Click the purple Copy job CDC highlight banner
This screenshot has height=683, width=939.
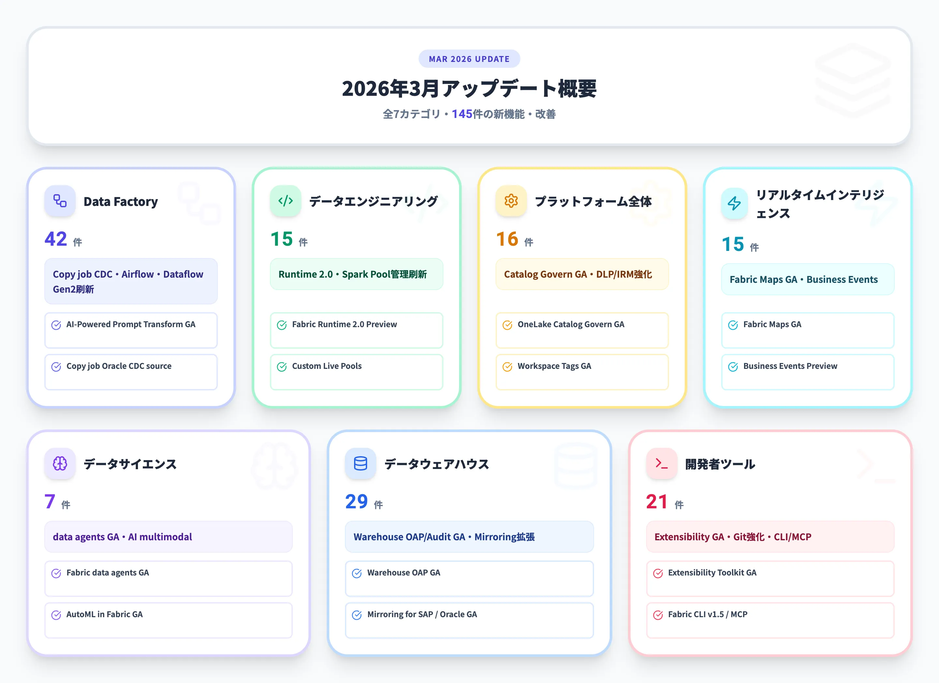click(x=131, y=282)
